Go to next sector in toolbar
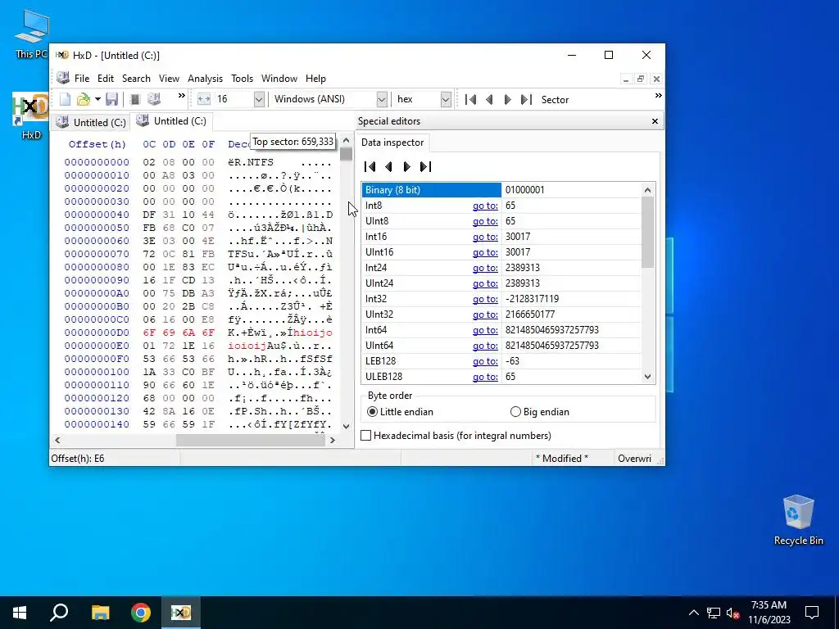This screenshot has height=629, width=839. [x=508, y=99]
